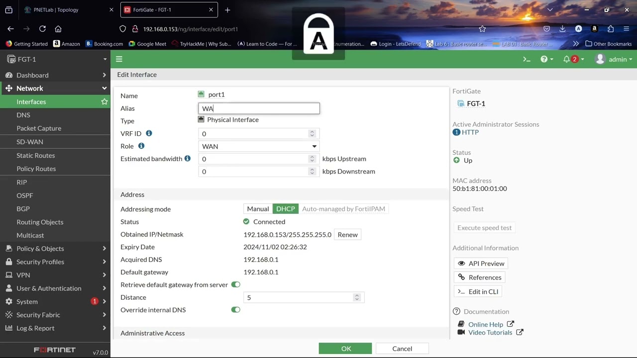Collapse the Network menu
637x358 pixels.
coord(55,88)
